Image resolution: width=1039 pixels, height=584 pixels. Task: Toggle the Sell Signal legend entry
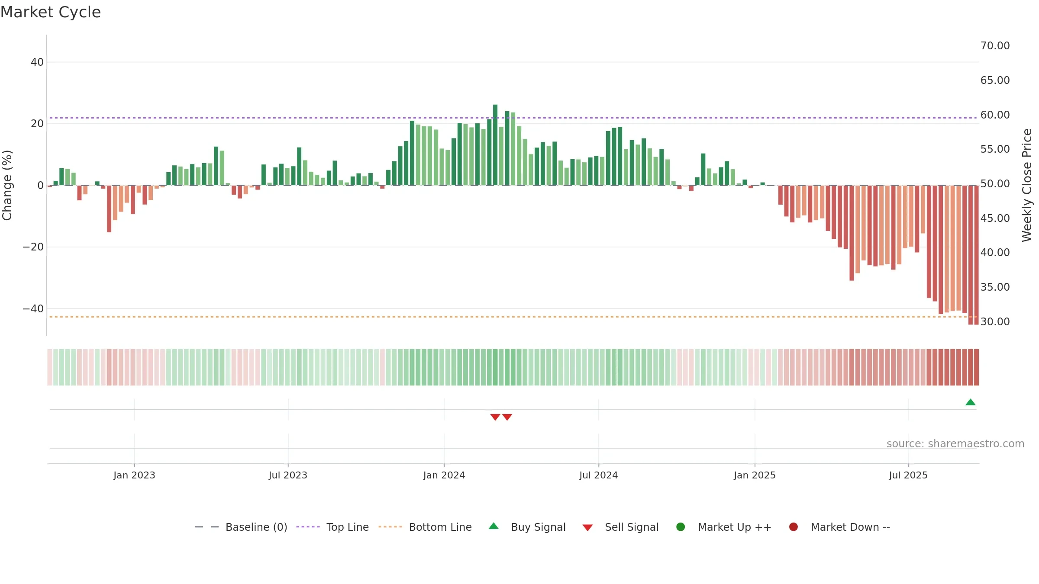pyautogui.click(x=621, y=527)
